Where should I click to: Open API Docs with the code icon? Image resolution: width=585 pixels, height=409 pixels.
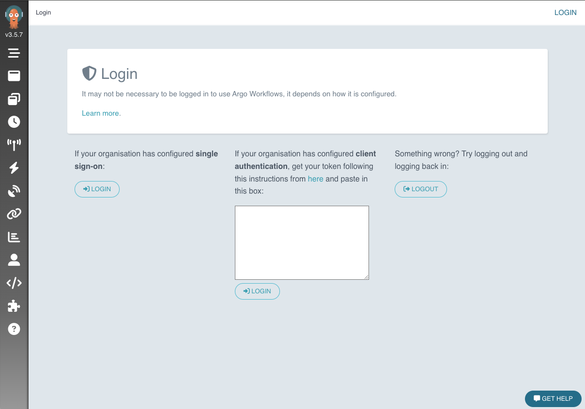pyautogui.click(x=14, y=283)
